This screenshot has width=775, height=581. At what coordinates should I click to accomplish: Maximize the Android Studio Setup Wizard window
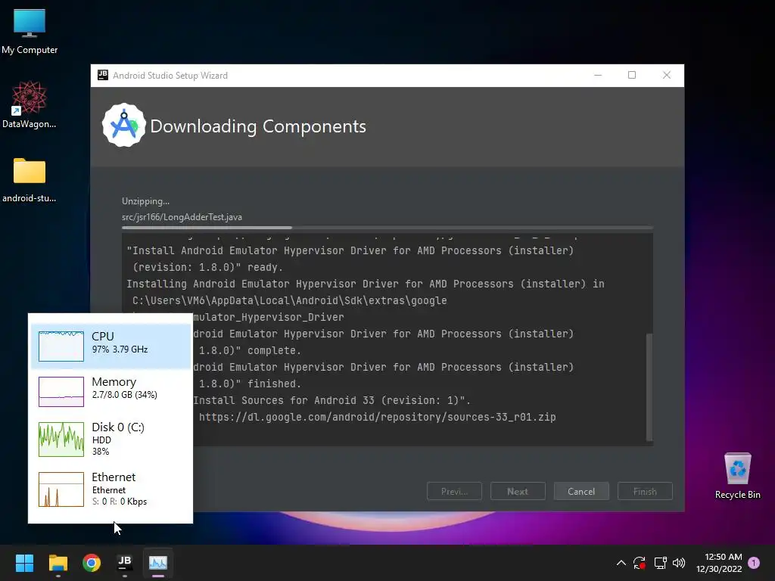click(x=632, y=75)
